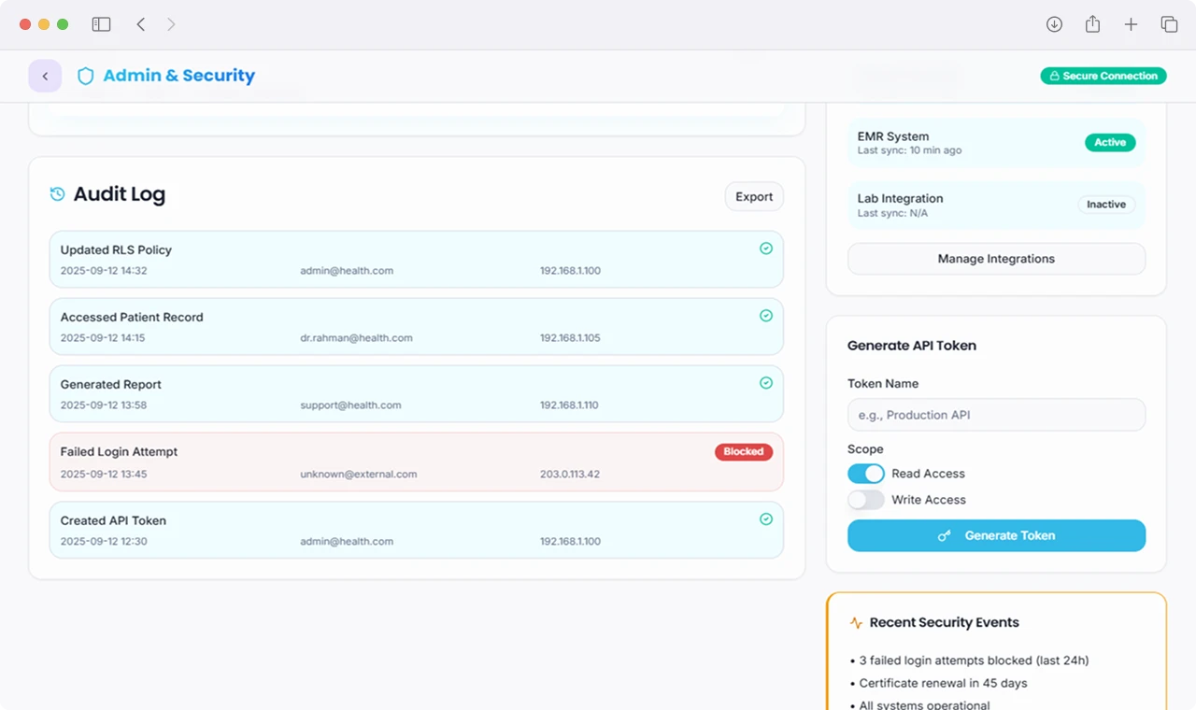
Task: Export the audit log
Action: pyautogui.click(x=754, y=196)
